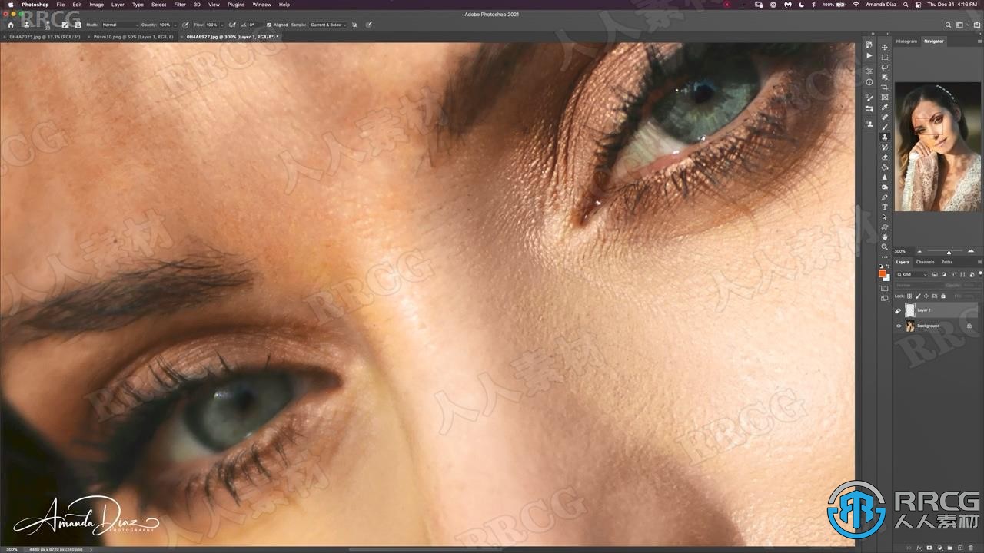Select the Path Selection tool

(885, 217)
